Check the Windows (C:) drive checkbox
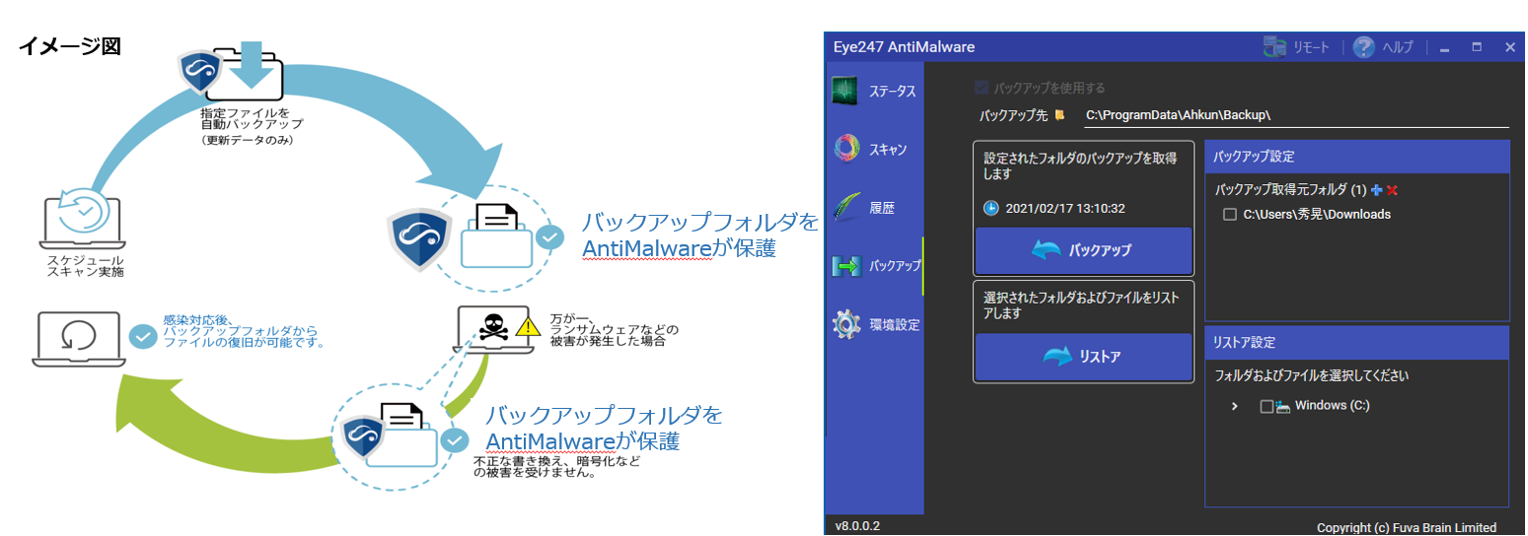This screenshot has width=1528, height=536. 1268,406
